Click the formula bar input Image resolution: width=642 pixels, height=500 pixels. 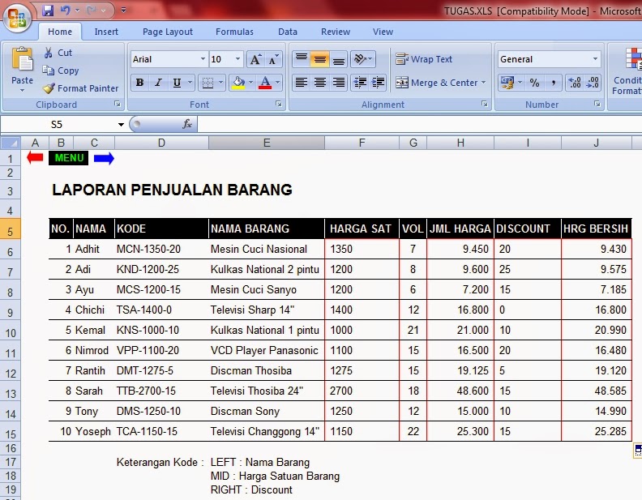(419, 124)
